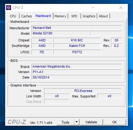Confirm with the OK button

(114, 122)
